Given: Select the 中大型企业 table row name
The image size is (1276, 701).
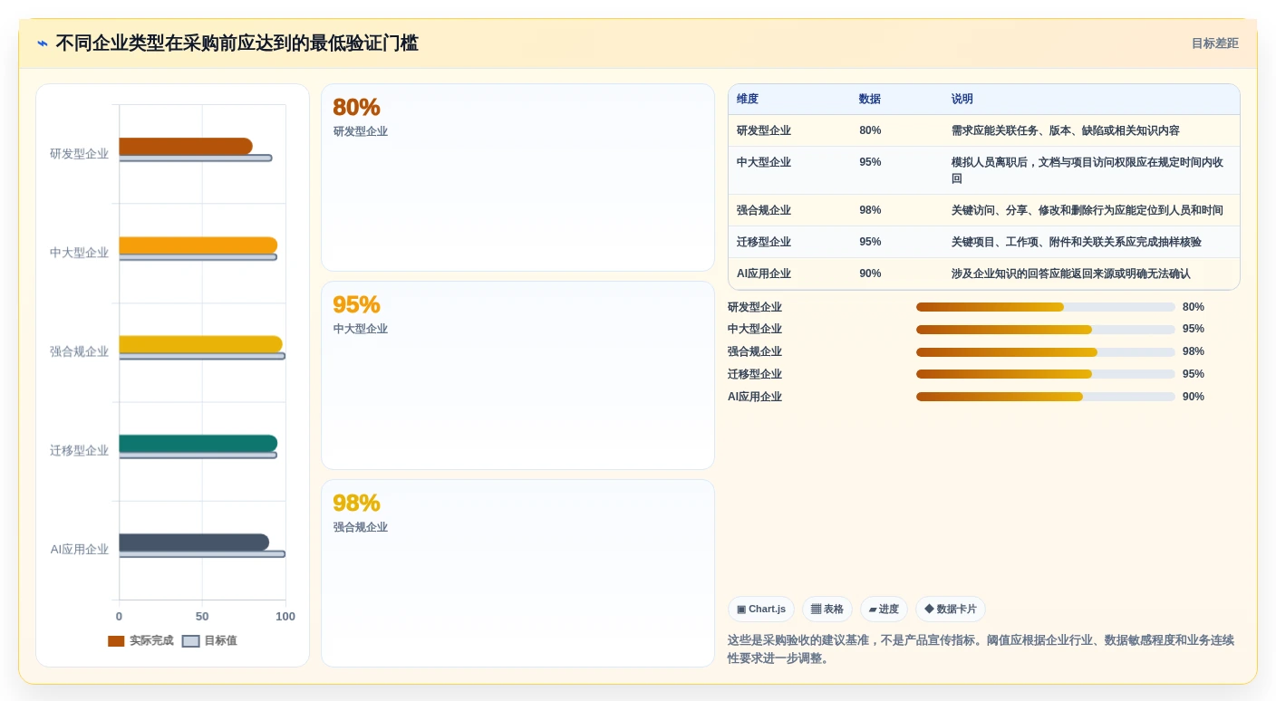Looking at the screenshot, I should point(764,163).
